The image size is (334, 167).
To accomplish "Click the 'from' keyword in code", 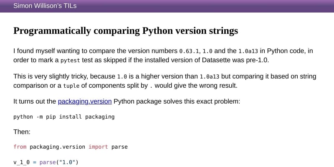I will (20, 147).
